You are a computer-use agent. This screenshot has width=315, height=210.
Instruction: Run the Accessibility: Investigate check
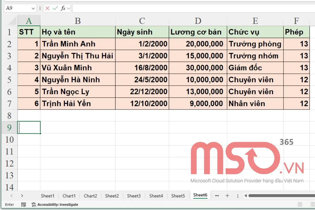(55, 204)
